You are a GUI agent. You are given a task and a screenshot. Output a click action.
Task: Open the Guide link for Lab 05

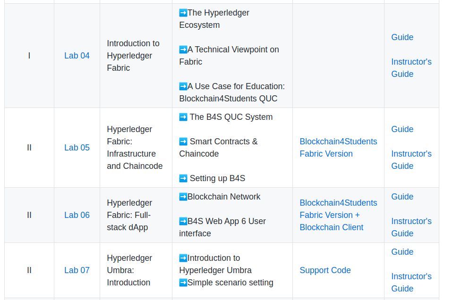(402, 129)
